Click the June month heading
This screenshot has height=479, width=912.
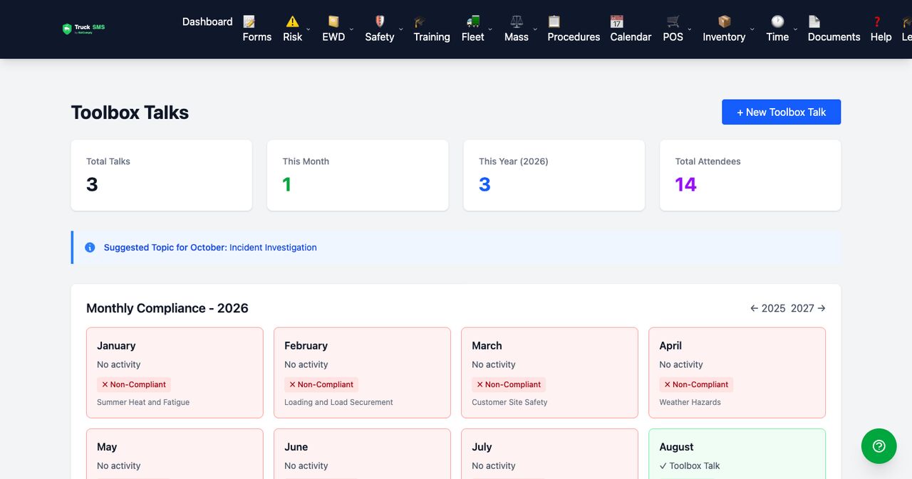pyautogui.click(x=296, y=447)
